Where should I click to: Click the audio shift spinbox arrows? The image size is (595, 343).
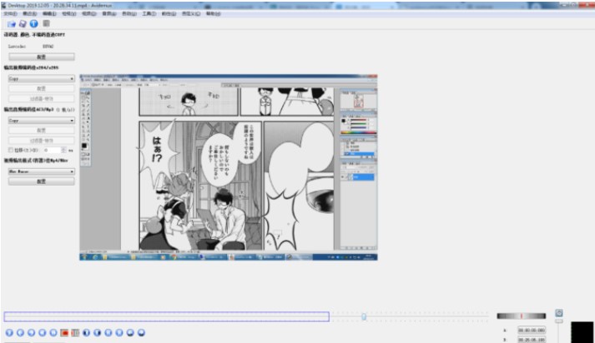point(63,151)
